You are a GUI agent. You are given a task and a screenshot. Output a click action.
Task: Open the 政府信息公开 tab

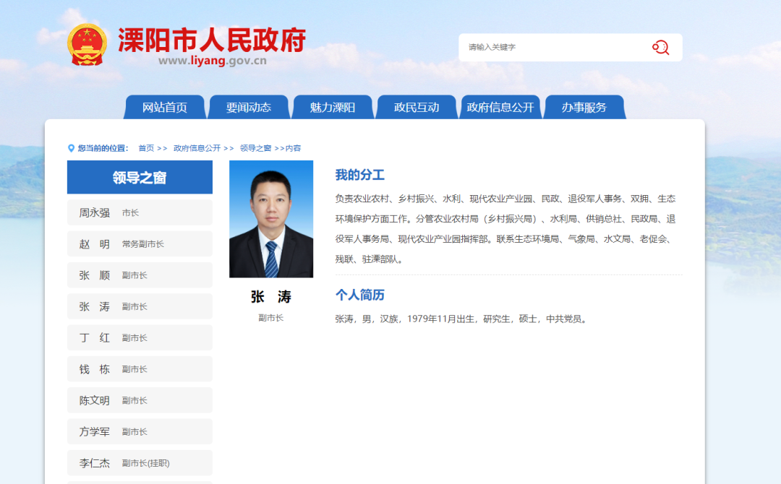(500, 106)
